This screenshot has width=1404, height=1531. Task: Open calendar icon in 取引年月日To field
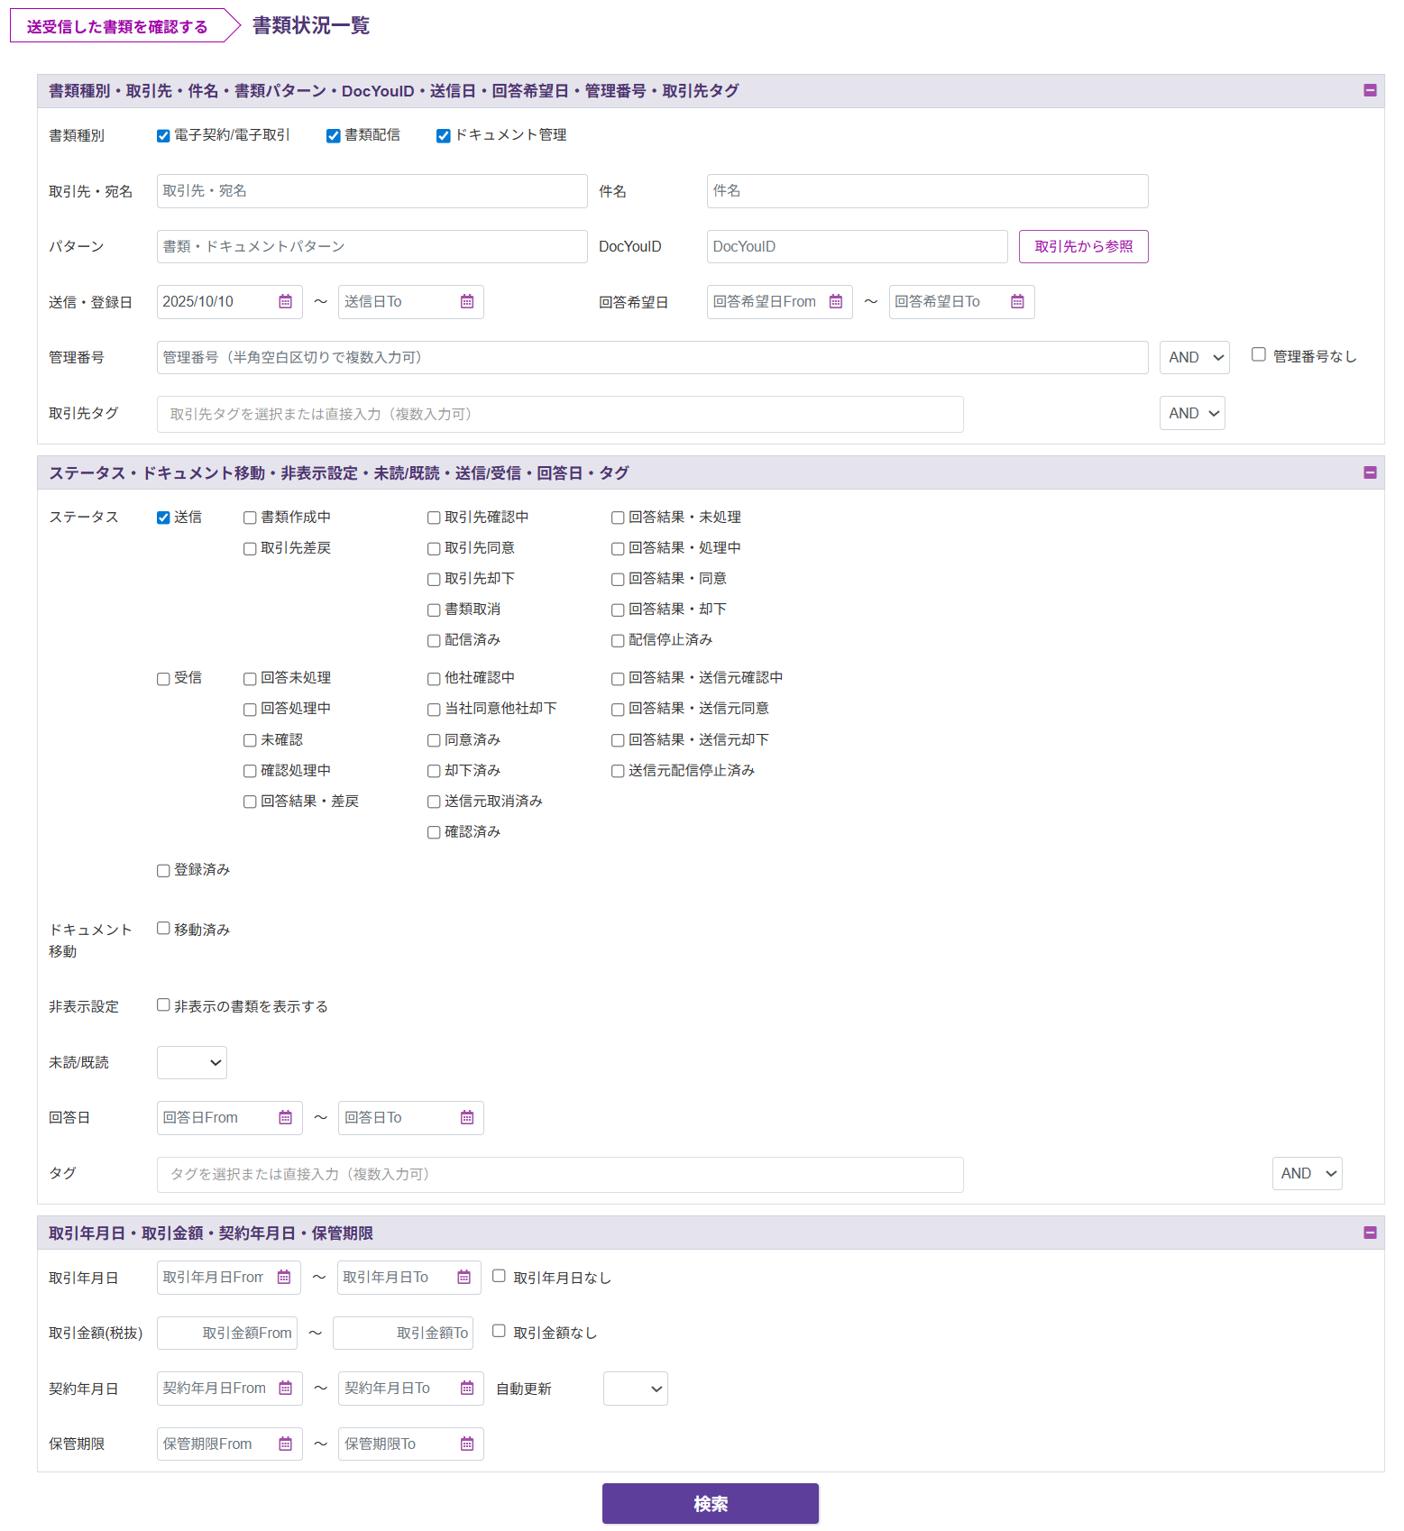pos(463,1278)
